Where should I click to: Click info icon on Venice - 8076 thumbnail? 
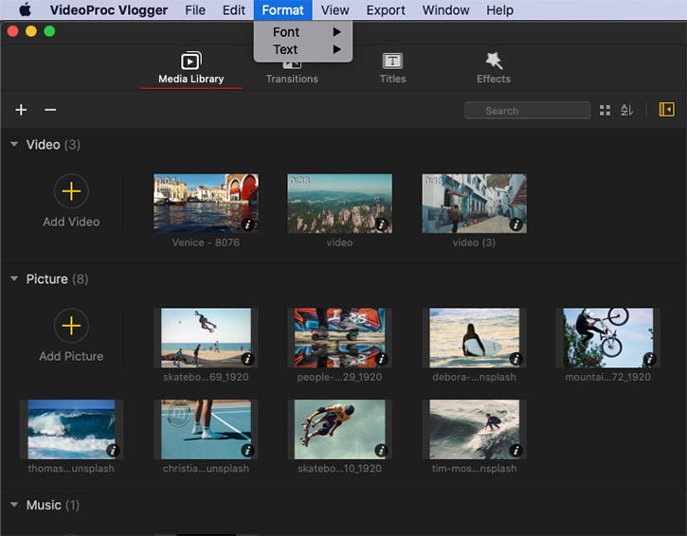click(x=248, y=225)
